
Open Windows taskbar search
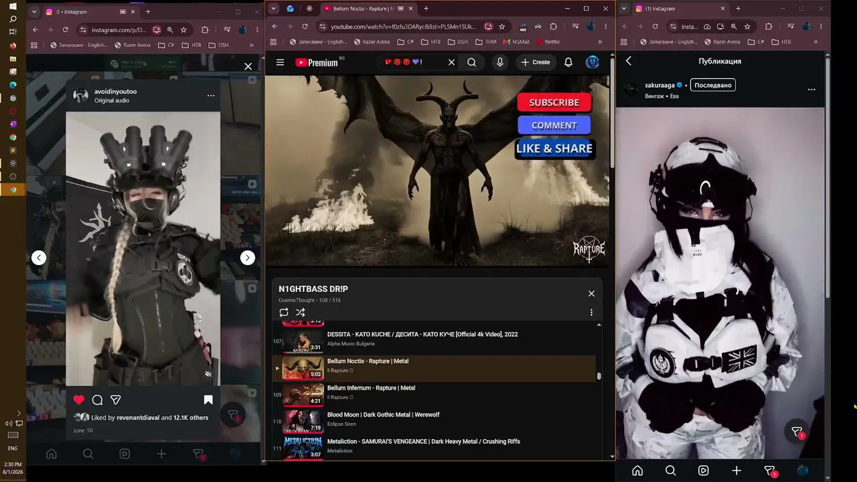pyautogui.click(x=13, y=19)
